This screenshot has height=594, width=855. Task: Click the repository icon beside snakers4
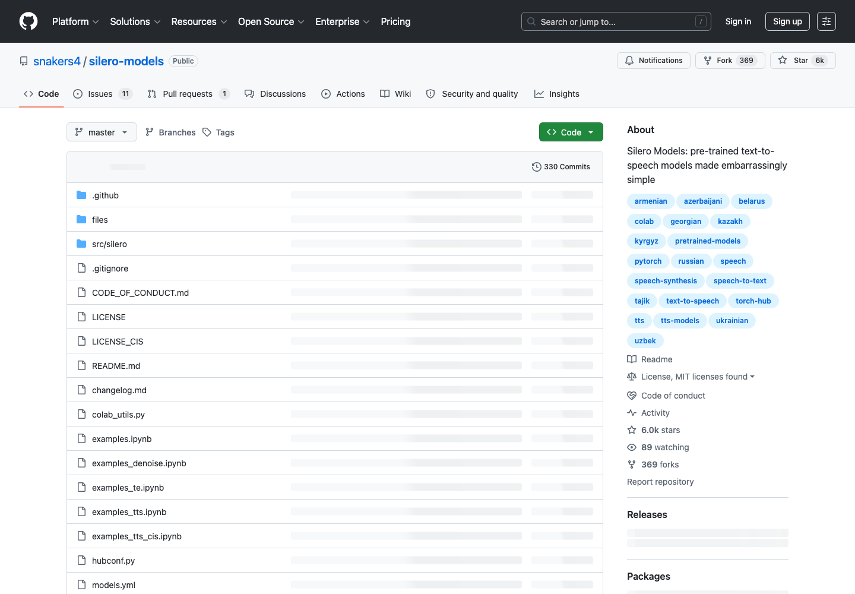coord(24,61)
